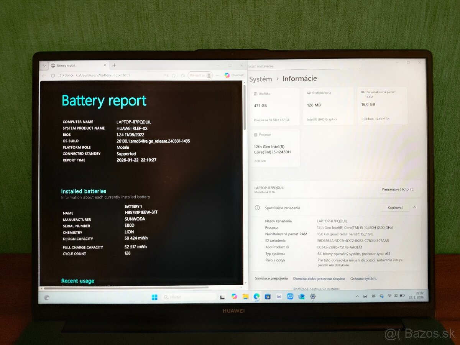Toggle the volume icon in system tray
This screenshot has width=460, height=345.
pos(396,296)
